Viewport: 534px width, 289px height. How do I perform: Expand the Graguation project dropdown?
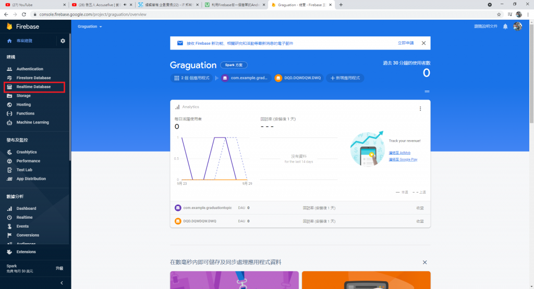(90, 27)
